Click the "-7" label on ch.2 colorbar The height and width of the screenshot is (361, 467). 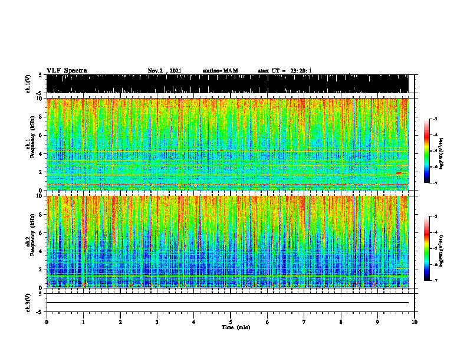point(435,281)
